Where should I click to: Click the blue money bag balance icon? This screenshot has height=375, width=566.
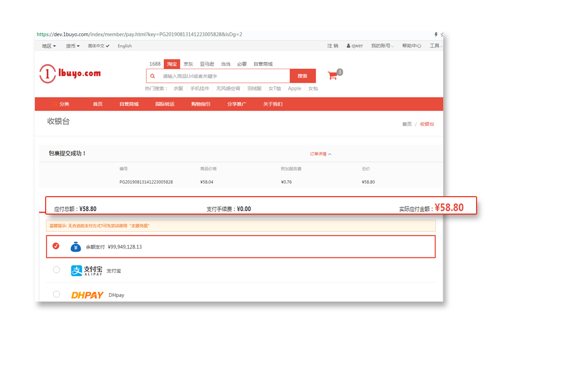(76, 247)
